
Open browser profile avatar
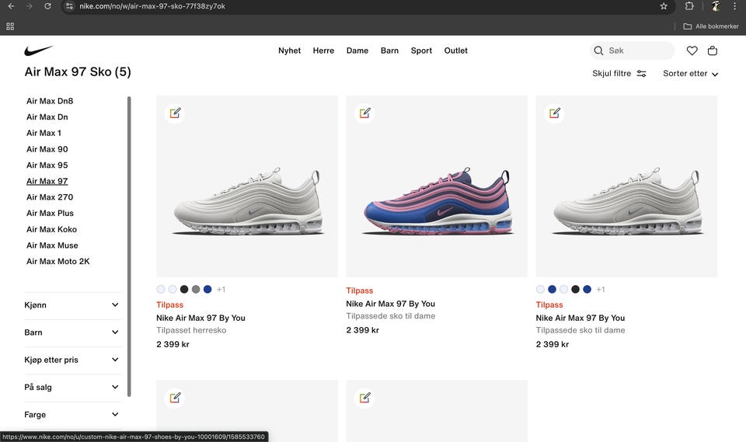pos(716,6)
